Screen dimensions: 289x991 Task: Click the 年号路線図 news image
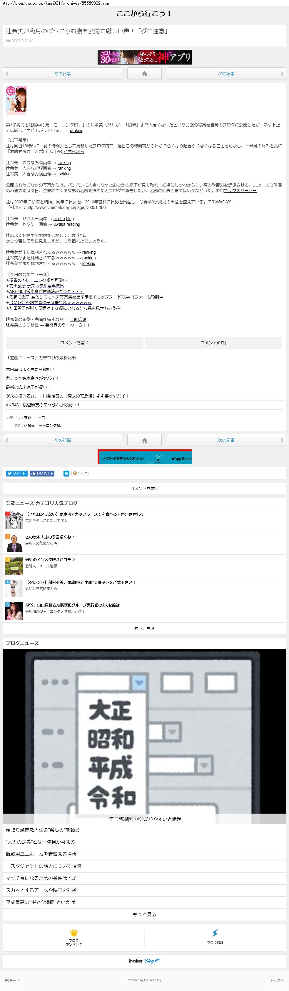144,736
